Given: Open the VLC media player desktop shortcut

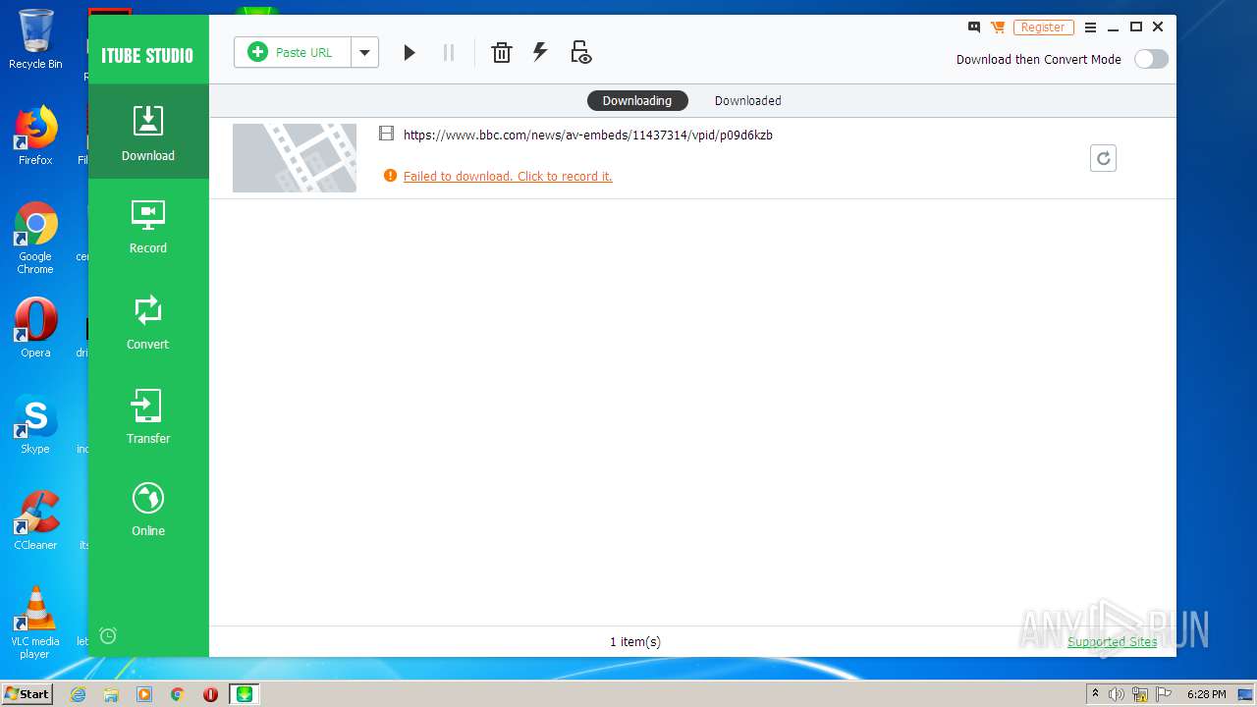Looking at the screenshot, I should (x=35, y=623).
